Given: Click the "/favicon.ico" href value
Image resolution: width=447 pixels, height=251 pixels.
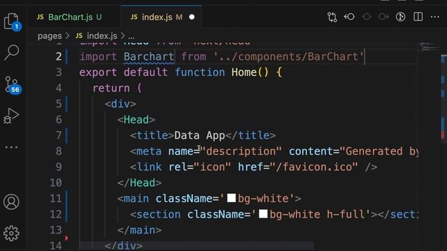Looking at the screenshot, I should pyautogui.click(x=314, y=167).
